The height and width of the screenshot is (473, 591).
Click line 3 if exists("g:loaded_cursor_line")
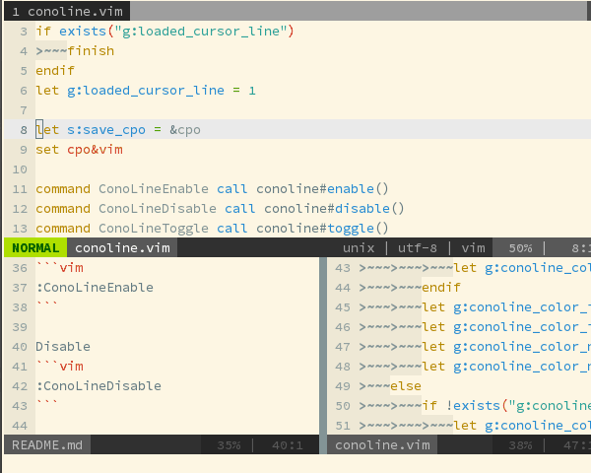(x=164, y=32)
